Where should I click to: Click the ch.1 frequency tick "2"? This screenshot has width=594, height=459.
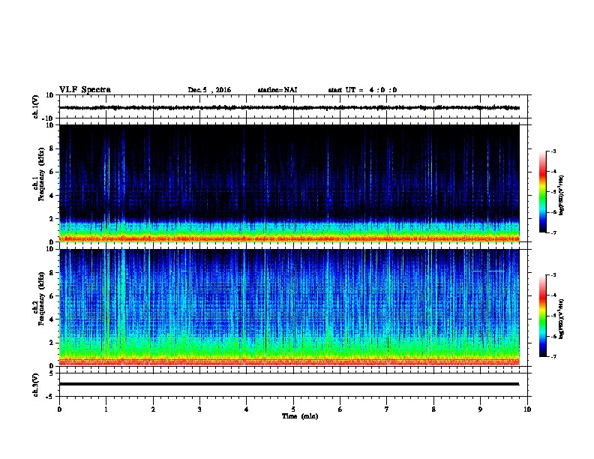52,219
